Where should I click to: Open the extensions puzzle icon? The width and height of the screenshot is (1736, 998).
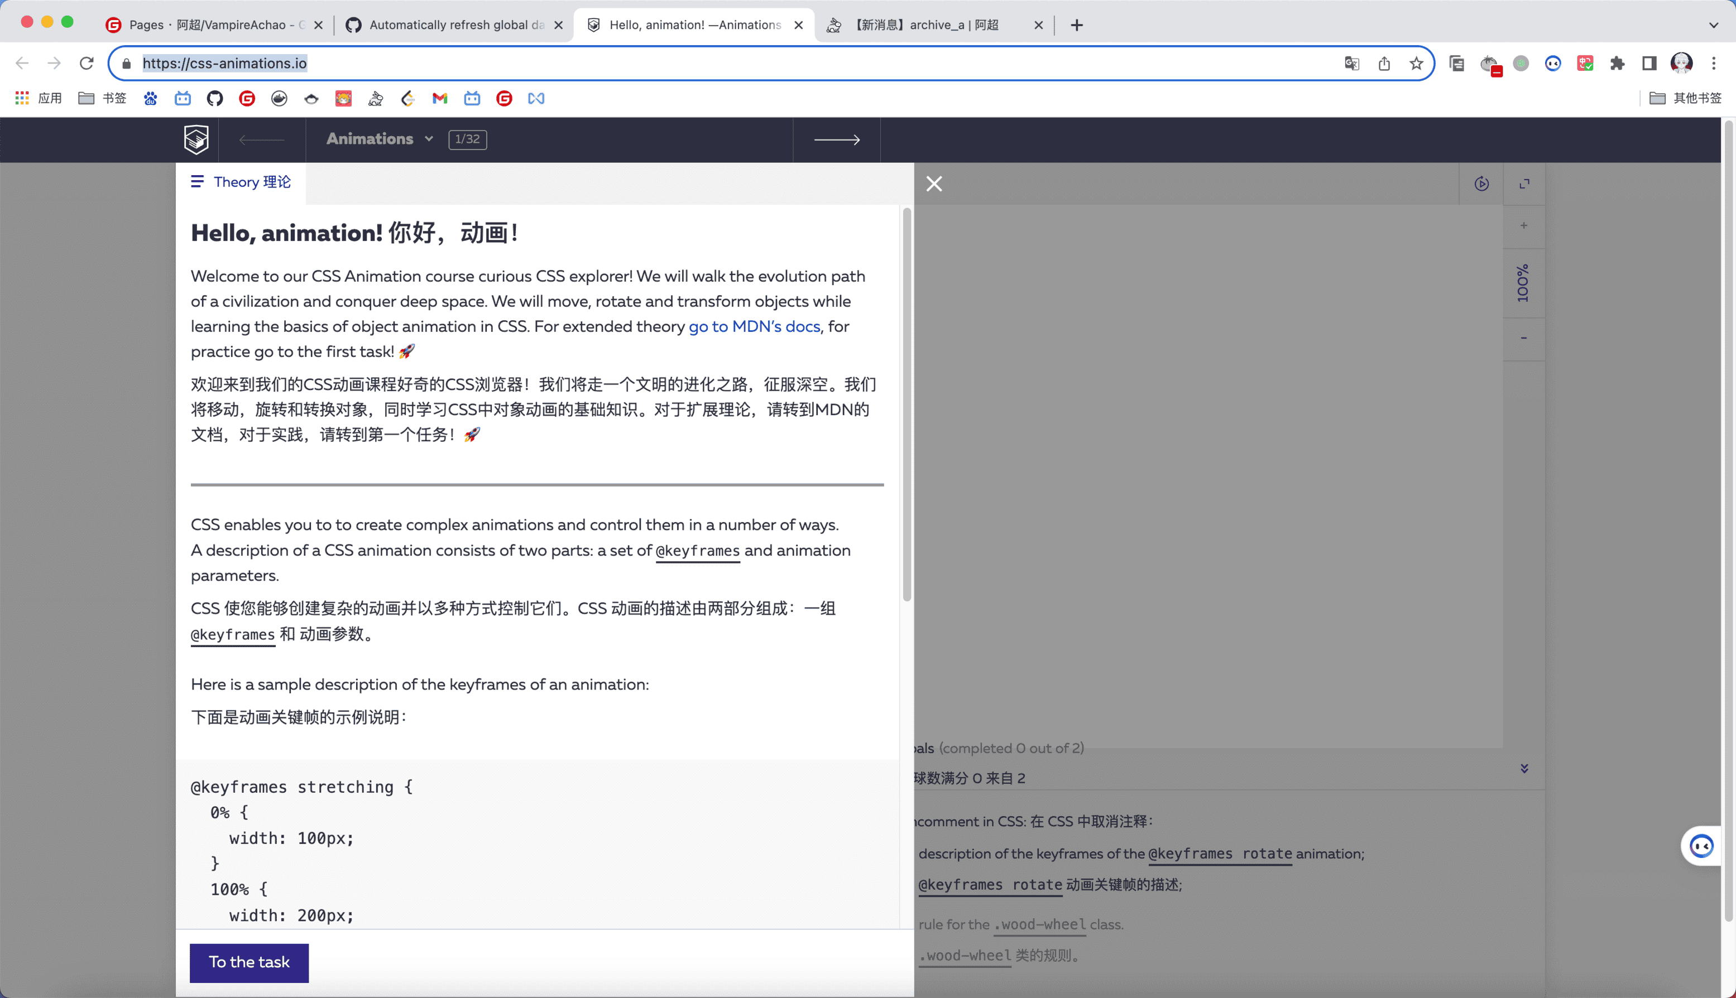point(1617,64)
